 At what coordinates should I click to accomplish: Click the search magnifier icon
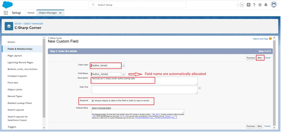(x=93, y=5)
